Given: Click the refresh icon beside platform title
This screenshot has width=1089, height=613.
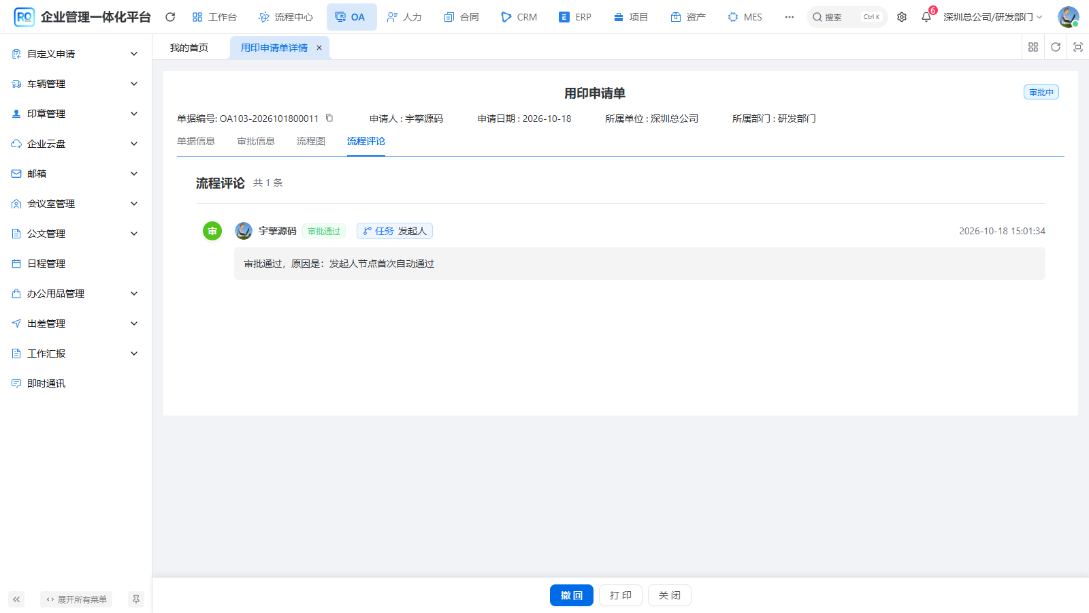Looking at the screenshot, I should (x=170, y=17).
